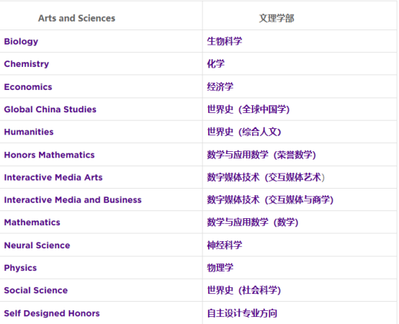Open the link 世界史 (社会科学)

(243, 290)
